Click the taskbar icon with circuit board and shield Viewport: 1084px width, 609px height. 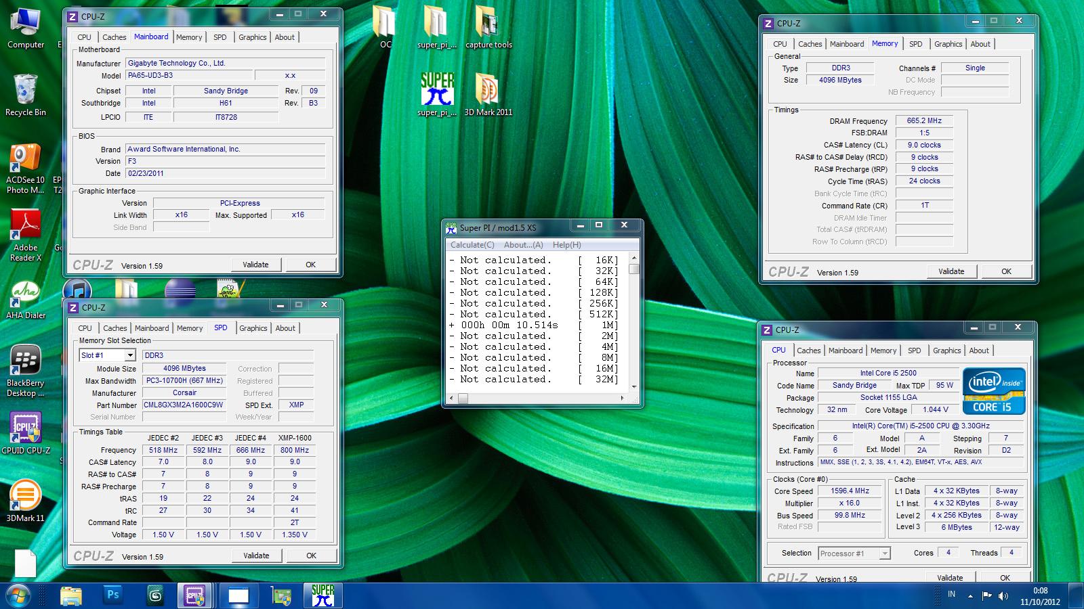(x=280, y=595)
